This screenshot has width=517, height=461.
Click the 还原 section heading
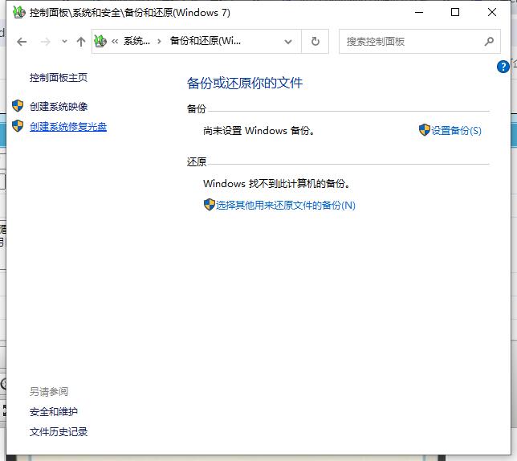[x=197, y=162]
